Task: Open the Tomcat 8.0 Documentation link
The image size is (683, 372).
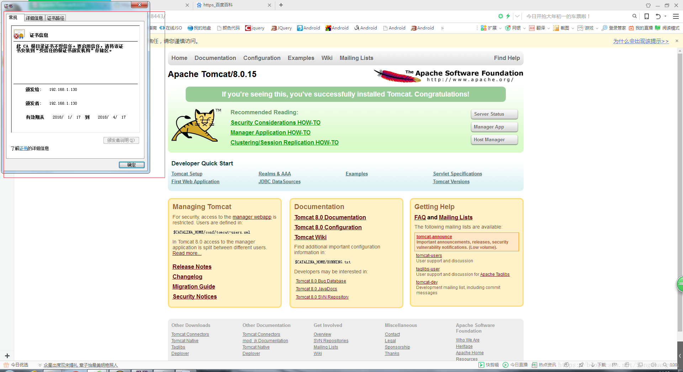Action: click(x=330, y=217)
